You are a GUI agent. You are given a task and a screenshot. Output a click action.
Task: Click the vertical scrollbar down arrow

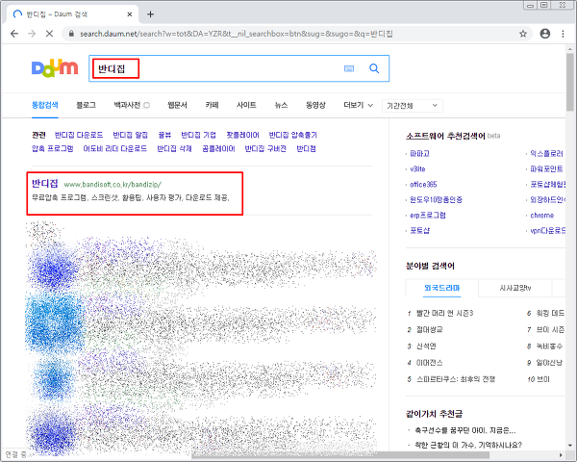(570, 446)
